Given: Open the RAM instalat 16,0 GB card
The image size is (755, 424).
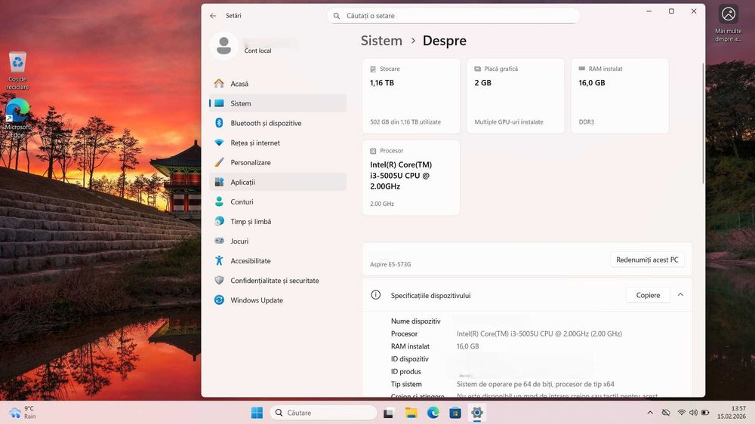Looking at the screenshot, I should (x=620, y=95).
